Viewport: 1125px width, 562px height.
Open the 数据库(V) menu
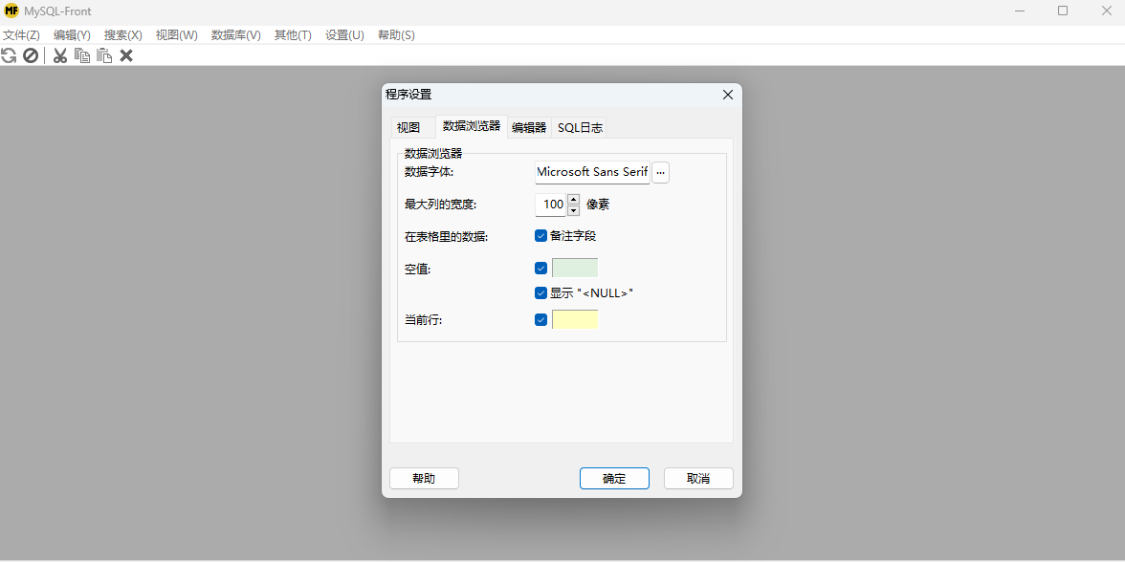click(x=235, y=34)
